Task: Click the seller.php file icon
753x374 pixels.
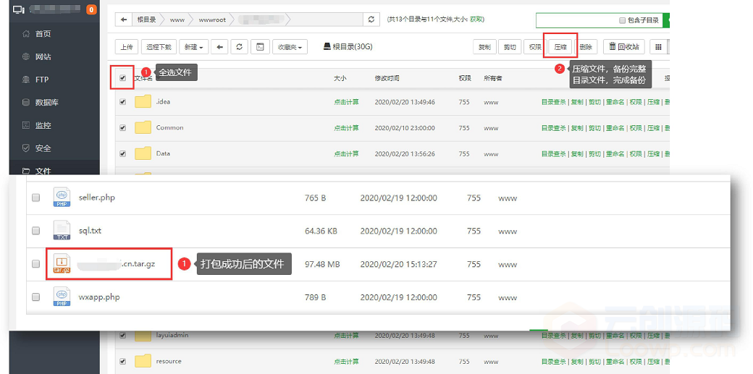Action: [x=62, y=197]
